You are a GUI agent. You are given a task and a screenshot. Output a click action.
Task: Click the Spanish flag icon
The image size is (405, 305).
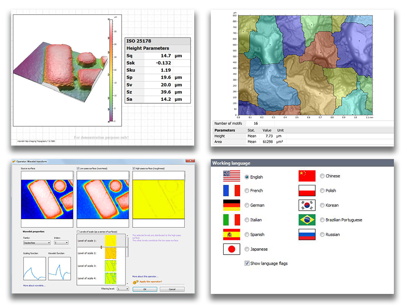coord(232,234)
